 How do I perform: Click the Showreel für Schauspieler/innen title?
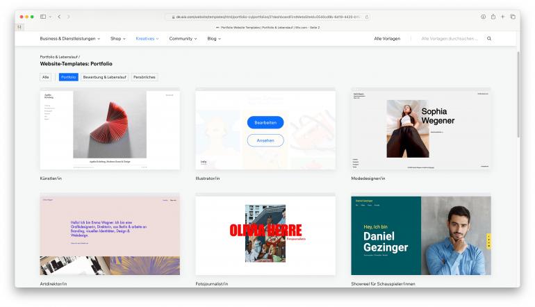(x=383, y=284)
